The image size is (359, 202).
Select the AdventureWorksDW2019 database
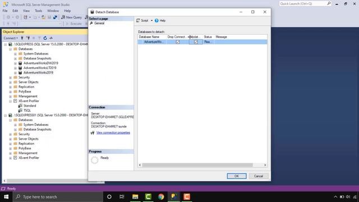coord(41,63)
